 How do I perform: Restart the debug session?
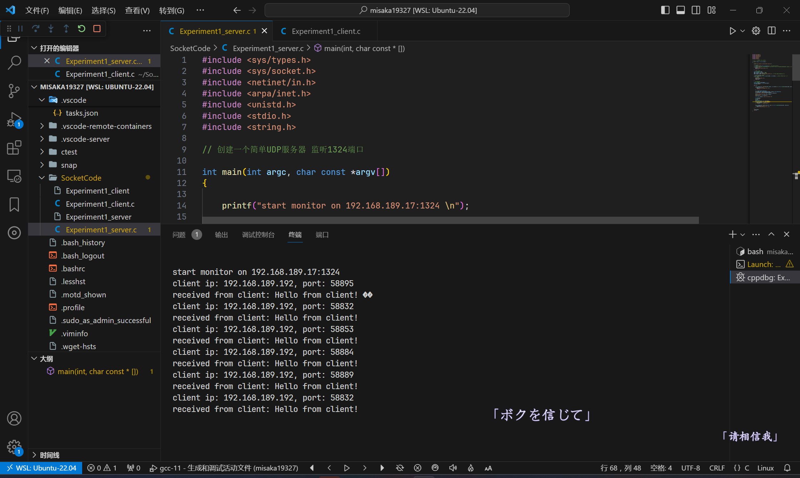click(81, 29)
